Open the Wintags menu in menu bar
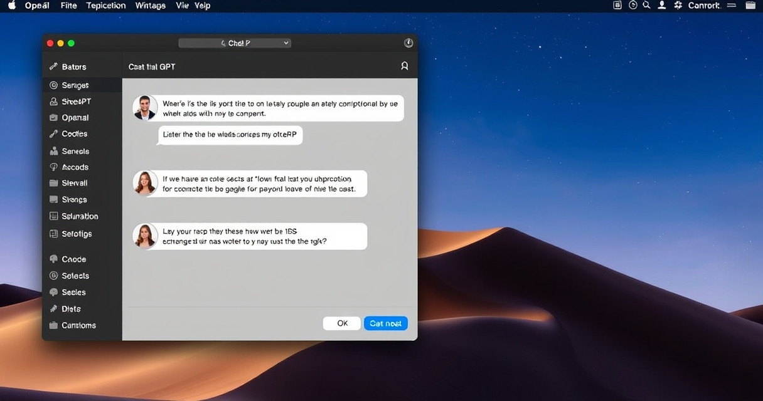The width and height of the screenshot is (763, 401). (x=151, y=6)
